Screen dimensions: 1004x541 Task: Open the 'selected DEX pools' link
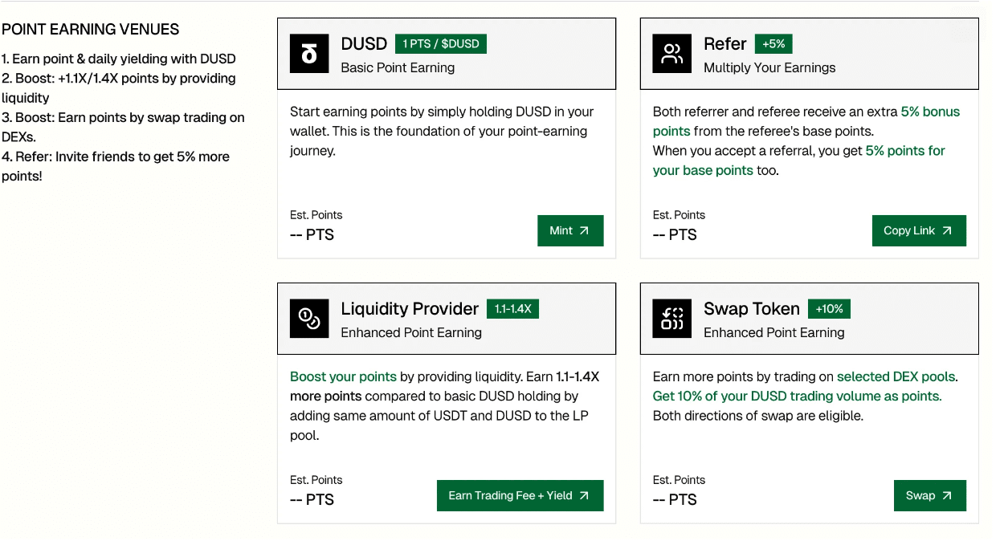pos(896,376)
